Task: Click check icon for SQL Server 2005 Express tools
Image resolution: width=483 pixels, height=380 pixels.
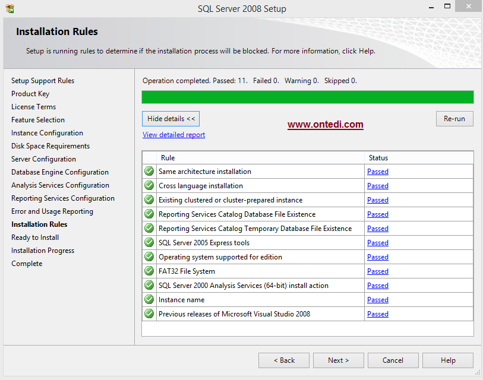Action: pyautogui.click(x=149, y=242)
